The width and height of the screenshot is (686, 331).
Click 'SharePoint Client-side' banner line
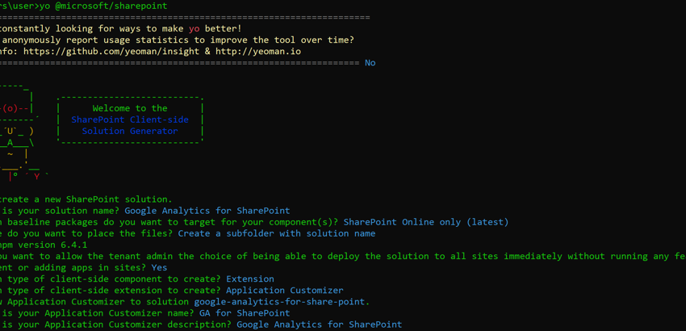pyautogui.click(x=129, y=119)
